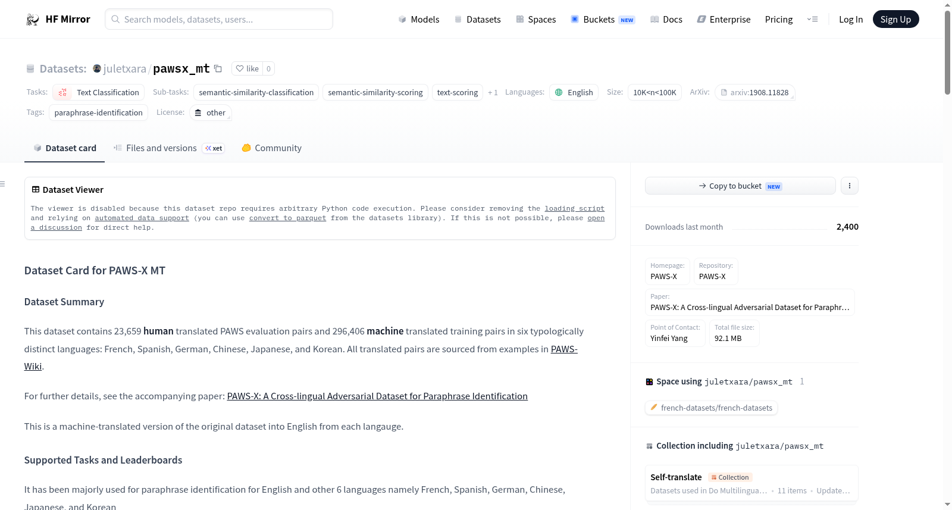
Task: Open the Self-translate collection card
Action: tap(751, 484)
